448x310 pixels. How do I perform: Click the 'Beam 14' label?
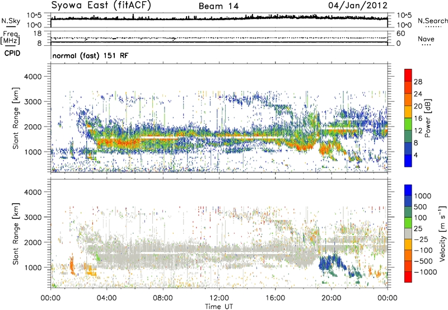(x=218, y=6)
